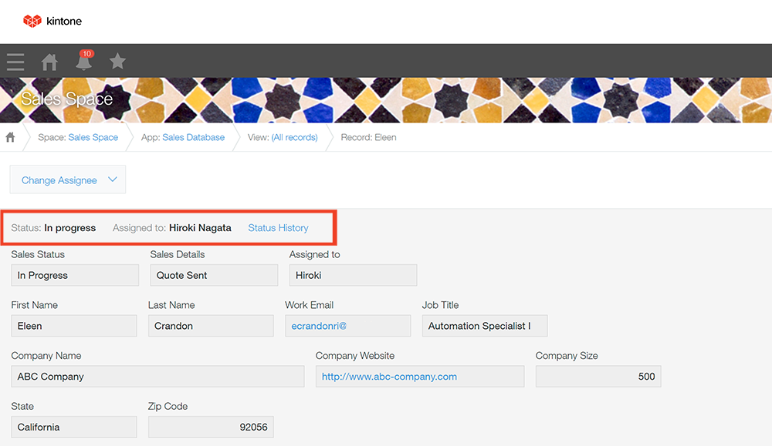Expand the Change Assignee dropdown
772x446 pixels.
68,180
